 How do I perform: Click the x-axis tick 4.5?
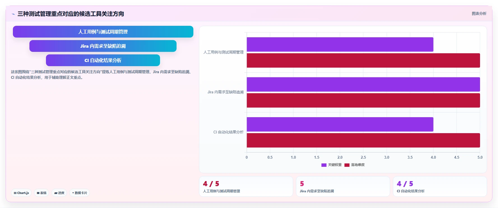point(457,157)
